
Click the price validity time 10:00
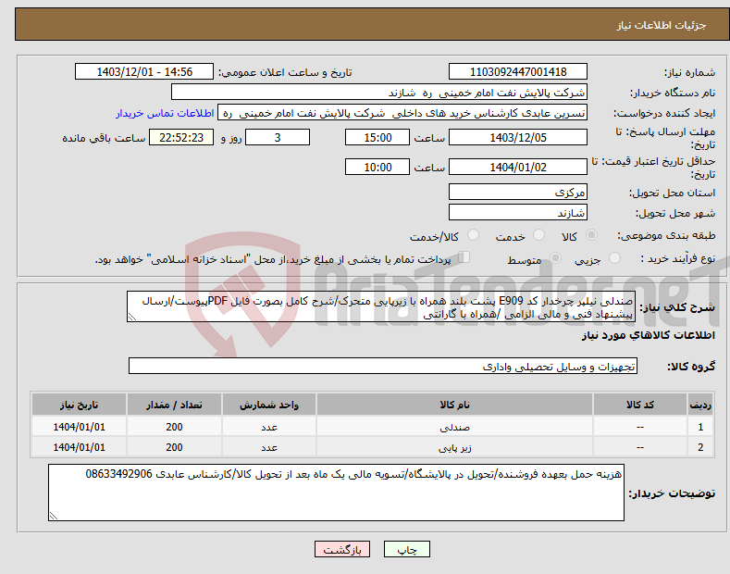pos(377,167)
